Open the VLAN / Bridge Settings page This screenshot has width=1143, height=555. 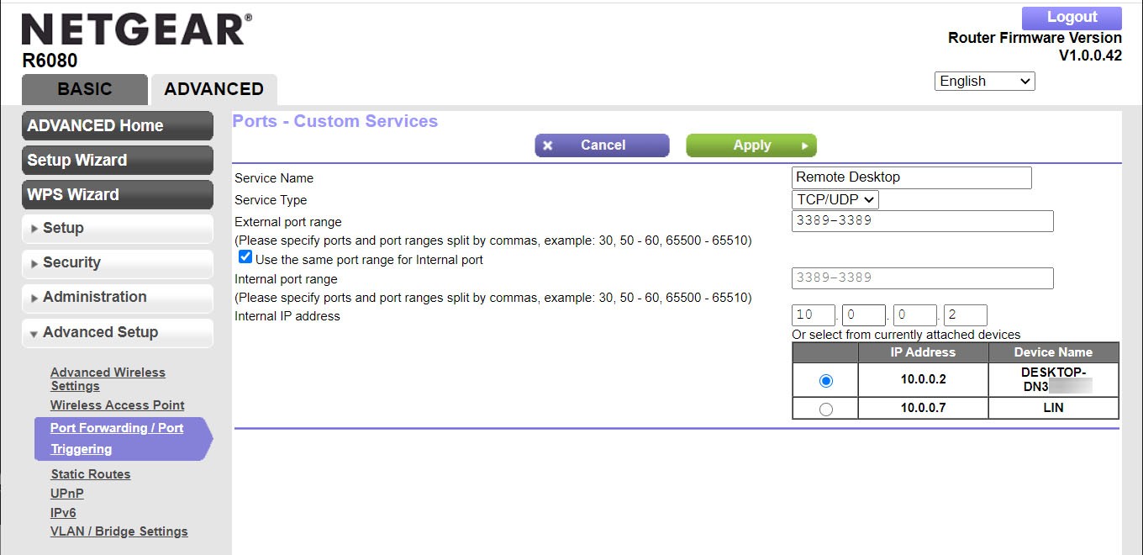click(119, 531)
